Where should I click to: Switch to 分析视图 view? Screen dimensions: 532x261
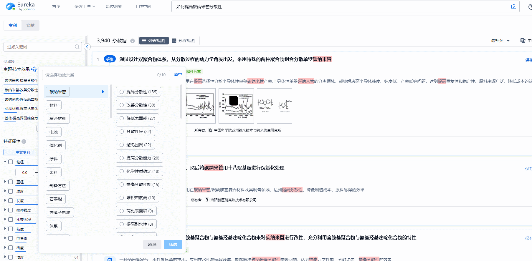click(184, 41)
